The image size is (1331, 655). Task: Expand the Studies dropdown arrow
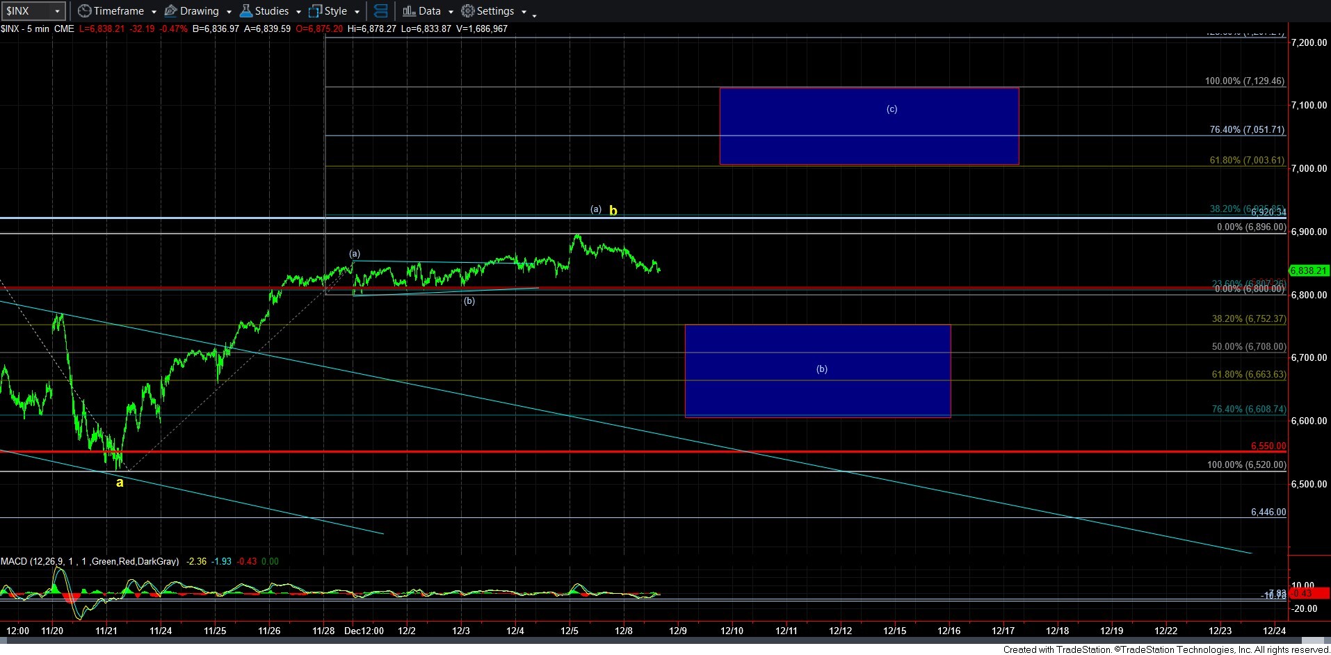298,12
